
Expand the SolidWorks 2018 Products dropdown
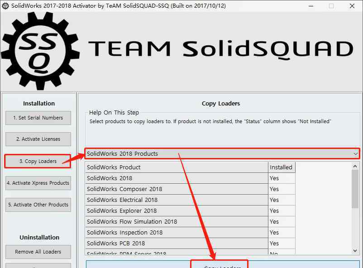click(222, 153)
